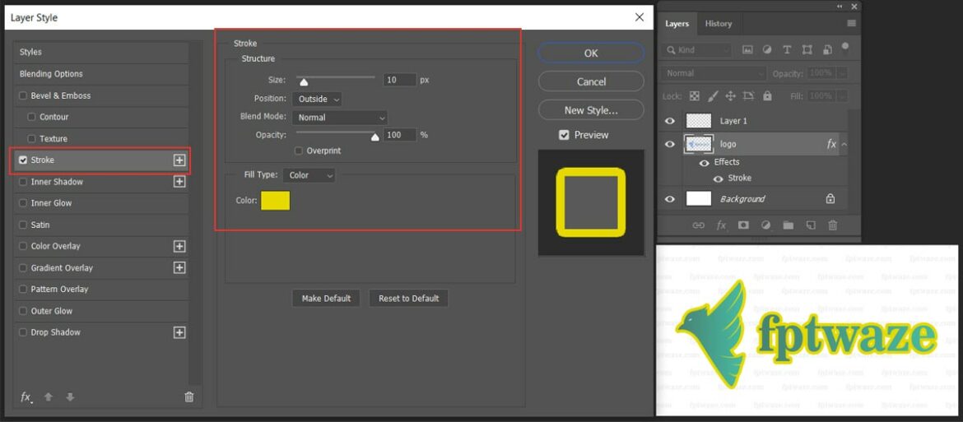Click the Cancel button

click(591, 81)
